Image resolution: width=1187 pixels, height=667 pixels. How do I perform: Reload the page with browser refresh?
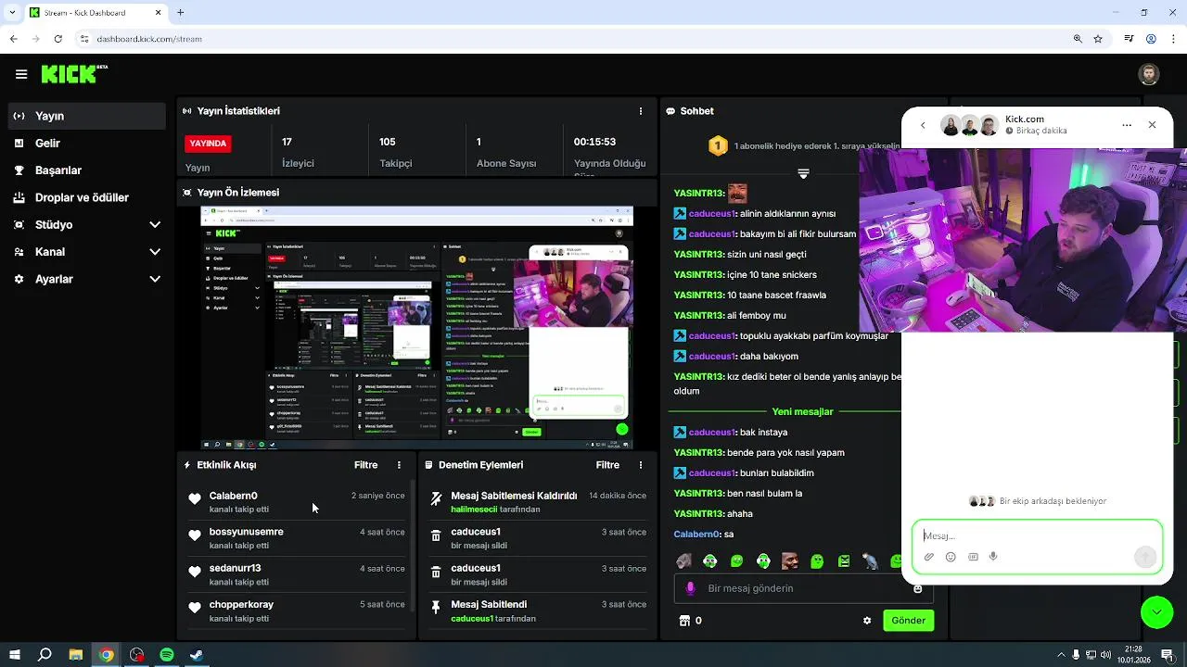[57, 39]
